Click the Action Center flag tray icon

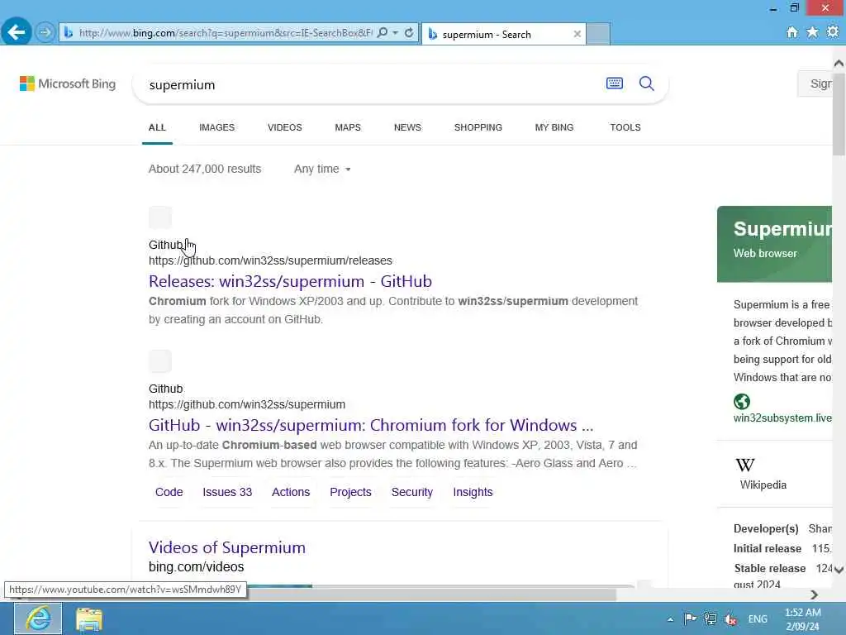coord(690,618)
